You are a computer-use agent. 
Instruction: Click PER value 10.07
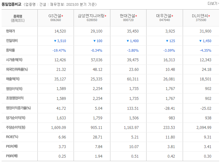134,147
